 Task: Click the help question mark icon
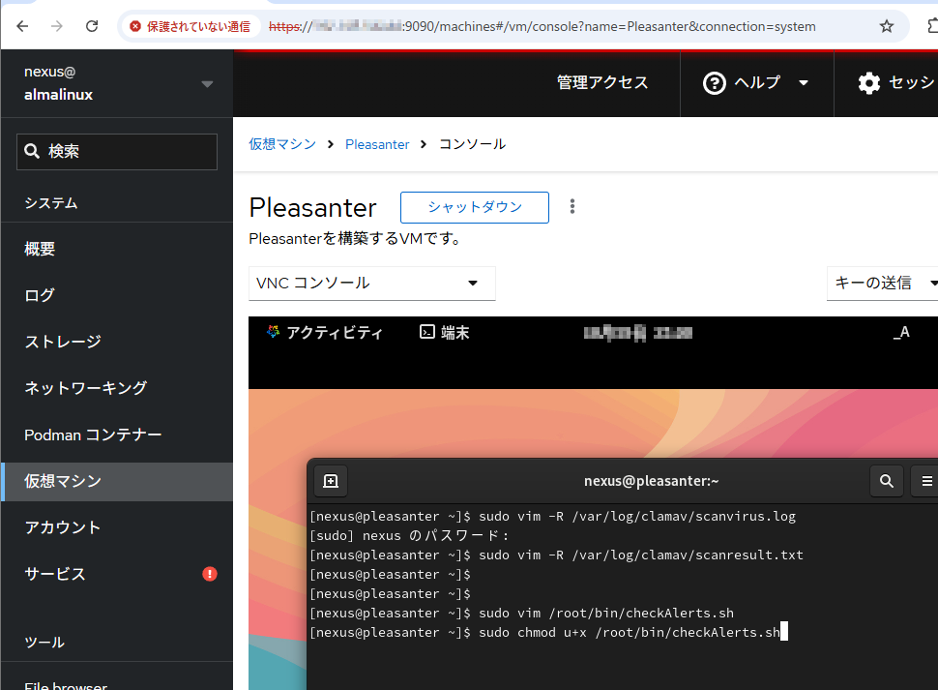pyautogui.click(x=715, y=83)
